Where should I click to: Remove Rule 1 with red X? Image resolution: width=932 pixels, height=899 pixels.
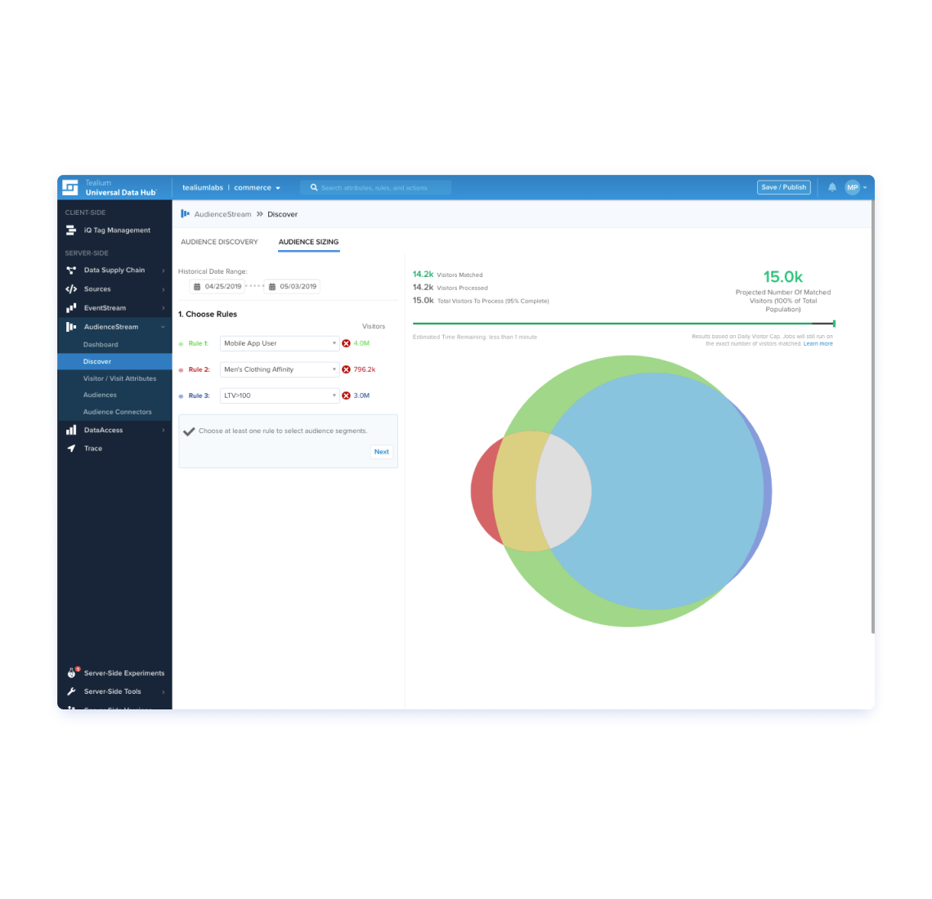click(x=346, y=343)
